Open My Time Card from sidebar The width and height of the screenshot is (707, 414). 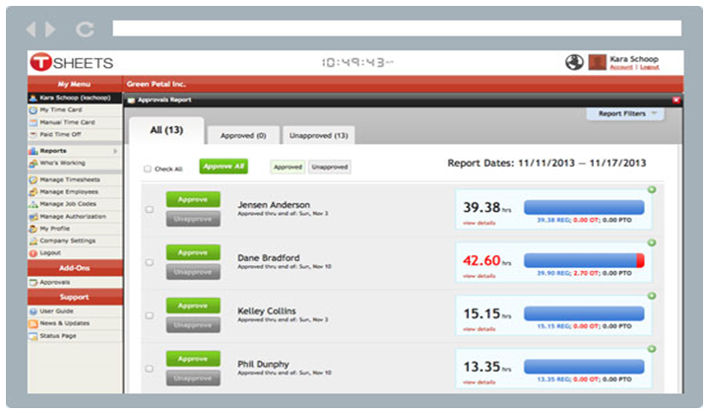click(x=61, y=110)
